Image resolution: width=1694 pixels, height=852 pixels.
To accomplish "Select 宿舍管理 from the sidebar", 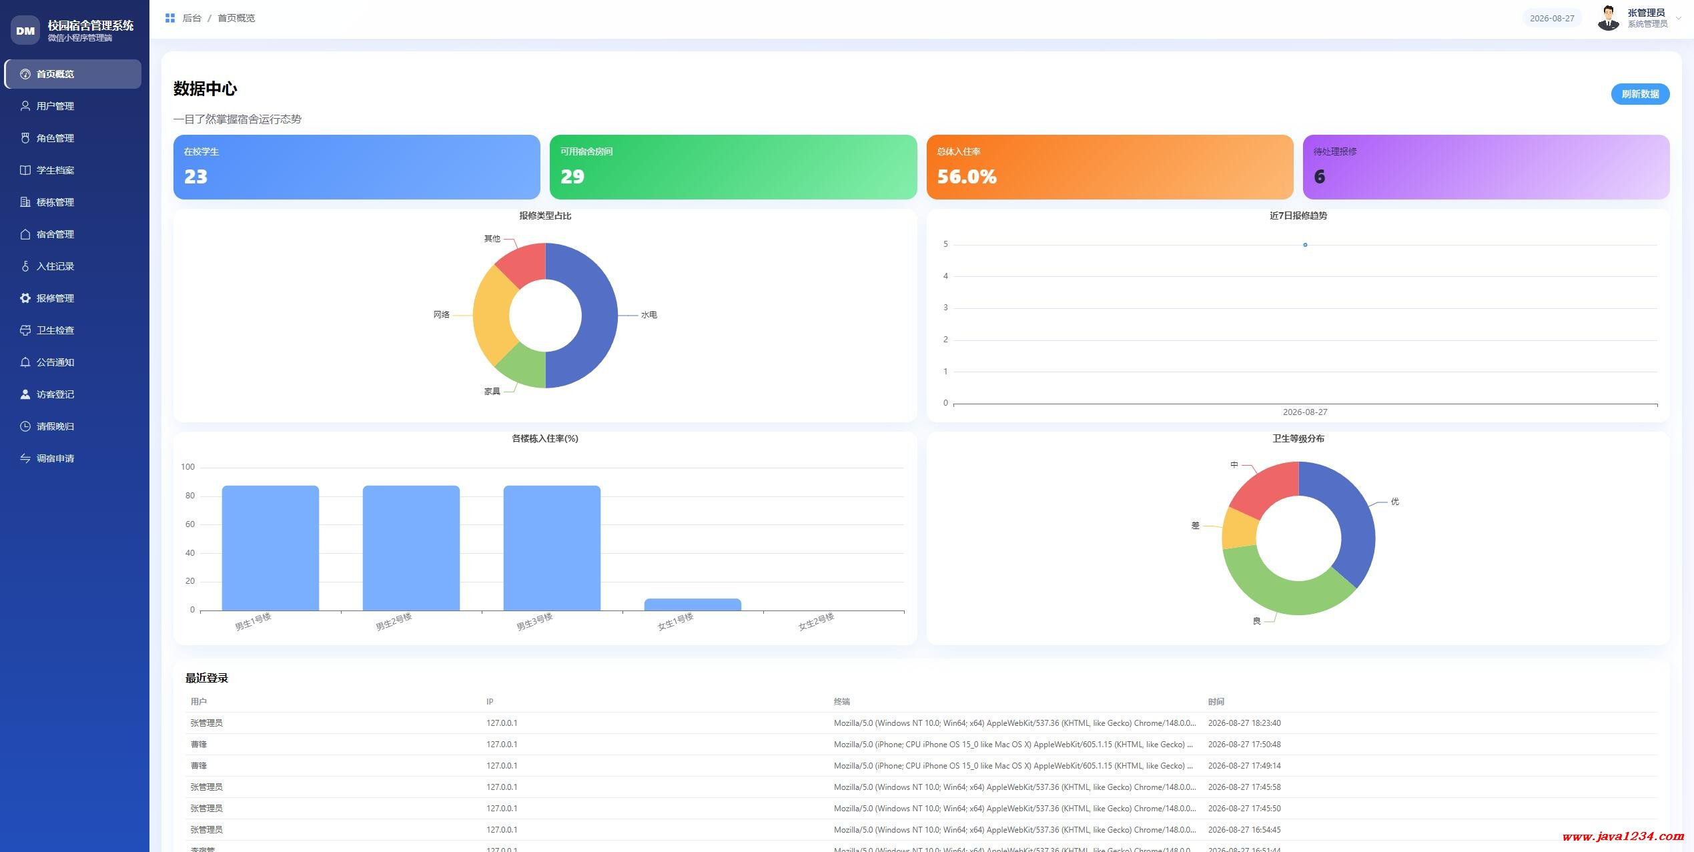I will [73, 234].
